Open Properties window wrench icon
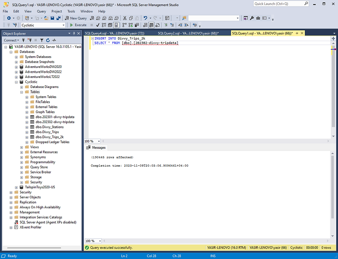This screenshot has height=259, width=338. [x=252, y=18]
